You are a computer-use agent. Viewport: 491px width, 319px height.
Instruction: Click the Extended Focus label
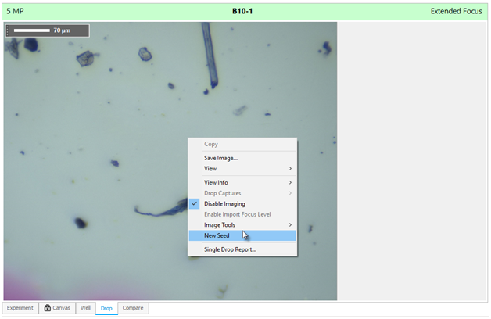pos(457,11)
